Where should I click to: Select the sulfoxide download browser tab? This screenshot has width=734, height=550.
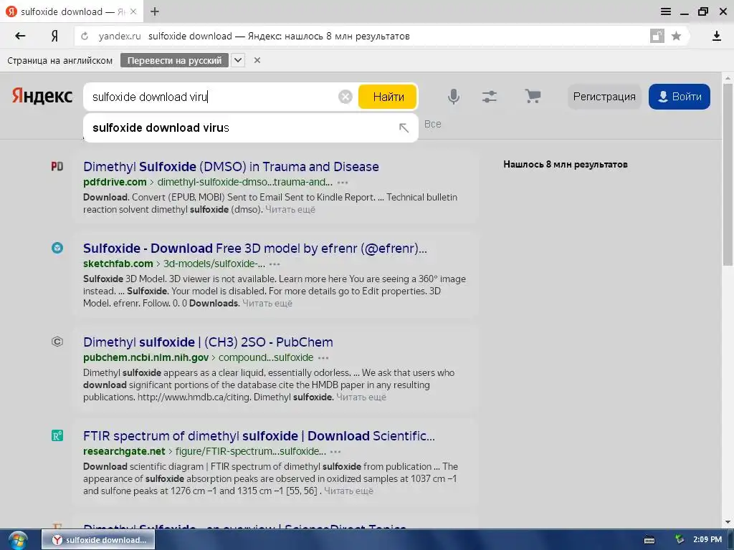coord(72,11)
